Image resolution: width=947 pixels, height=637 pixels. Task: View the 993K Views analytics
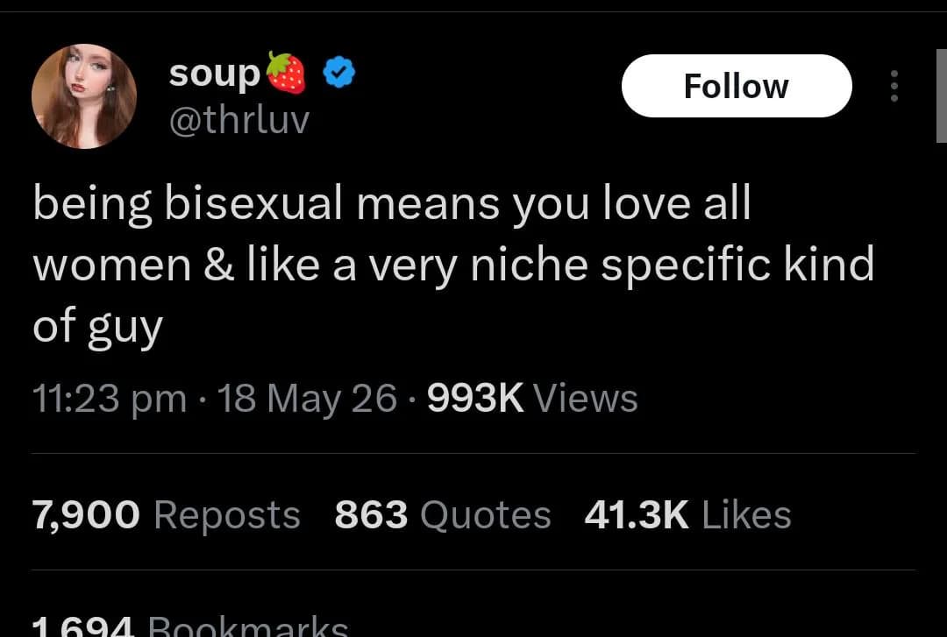click(x=533, y=399)
